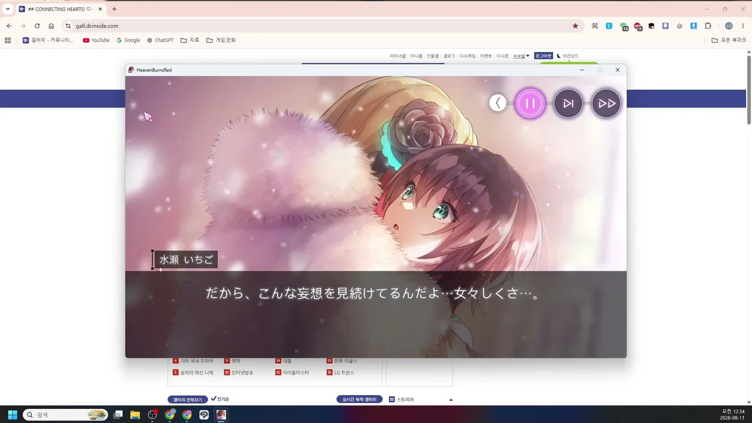Image resolution: width=752 pixels, height=423 pixels.
Task: Toggle the 인기순 sort checkmark
Action: [220, 399]
